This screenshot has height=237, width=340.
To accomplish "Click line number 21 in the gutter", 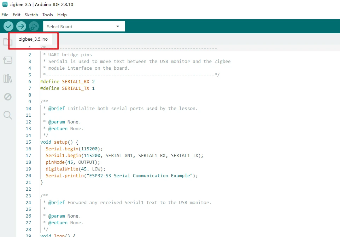I will [x=28, y=183].
